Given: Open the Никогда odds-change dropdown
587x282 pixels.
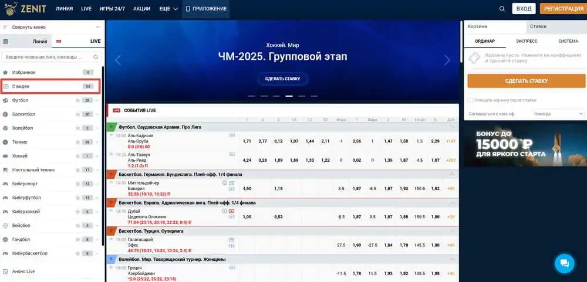Looking at the screenshot, I should coord(559,113).
